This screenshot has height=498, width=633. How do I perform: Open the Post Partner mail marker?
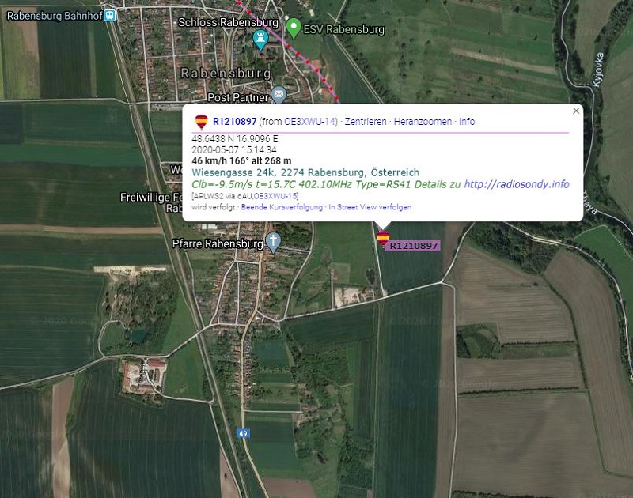[279, 95]
